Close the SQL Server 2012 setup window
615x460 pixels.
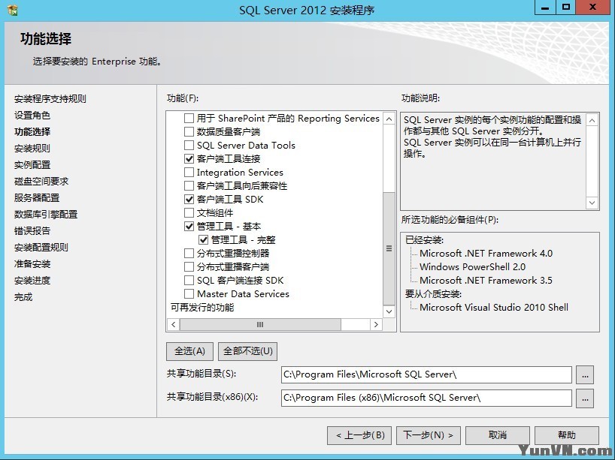[593, 8]
